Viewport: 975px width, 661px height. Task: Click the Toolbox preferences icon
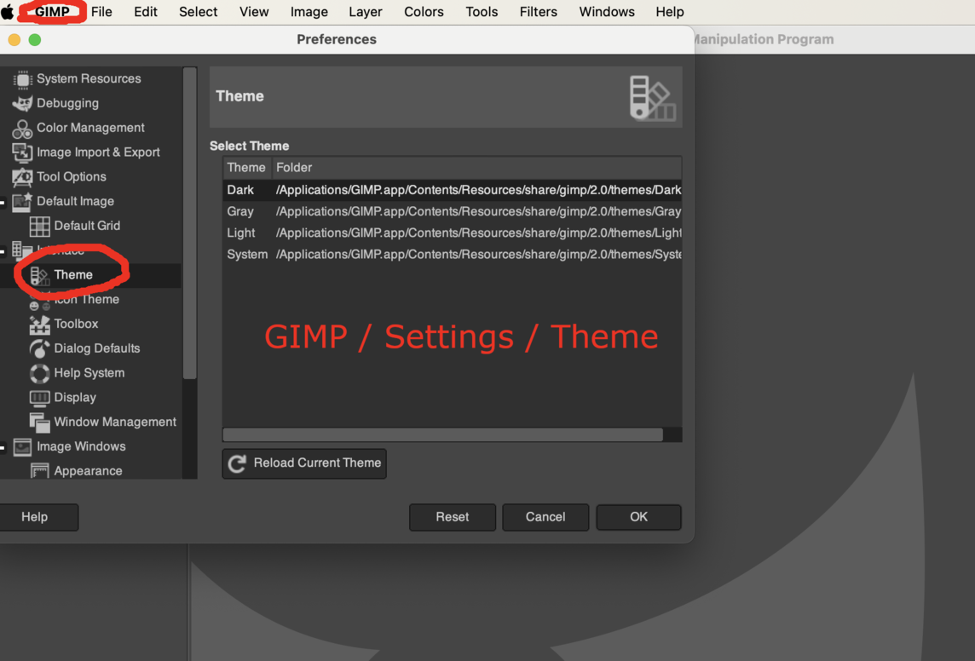pyautogui.click(x=39, y=325)
